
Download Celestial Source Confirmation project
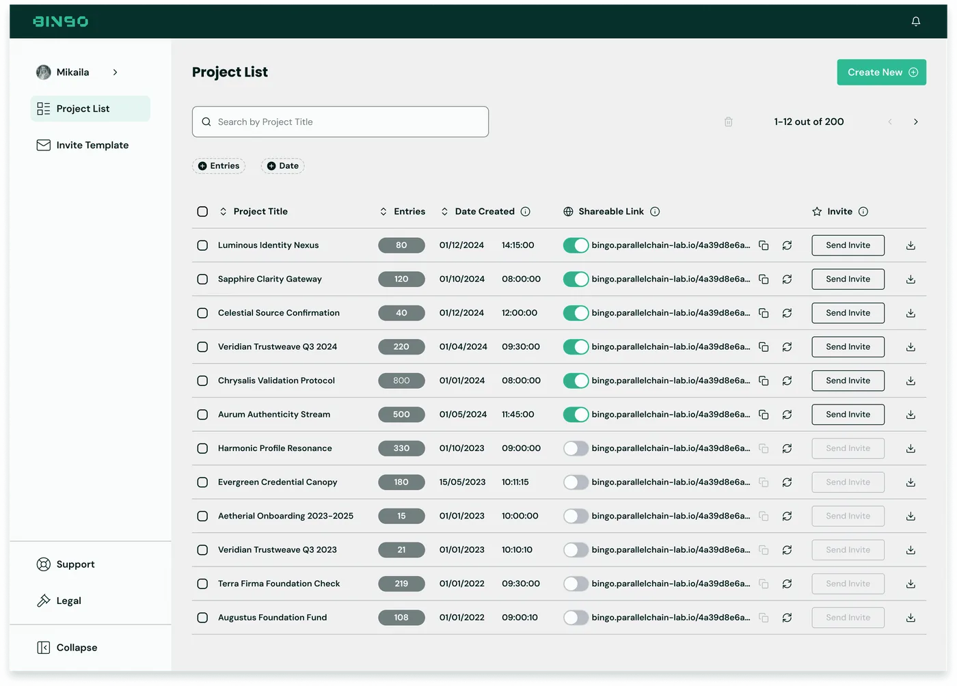[911, 313]
